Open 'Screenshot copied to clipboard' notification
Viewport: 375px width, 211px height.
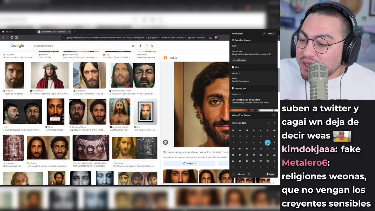coord(251,101)
